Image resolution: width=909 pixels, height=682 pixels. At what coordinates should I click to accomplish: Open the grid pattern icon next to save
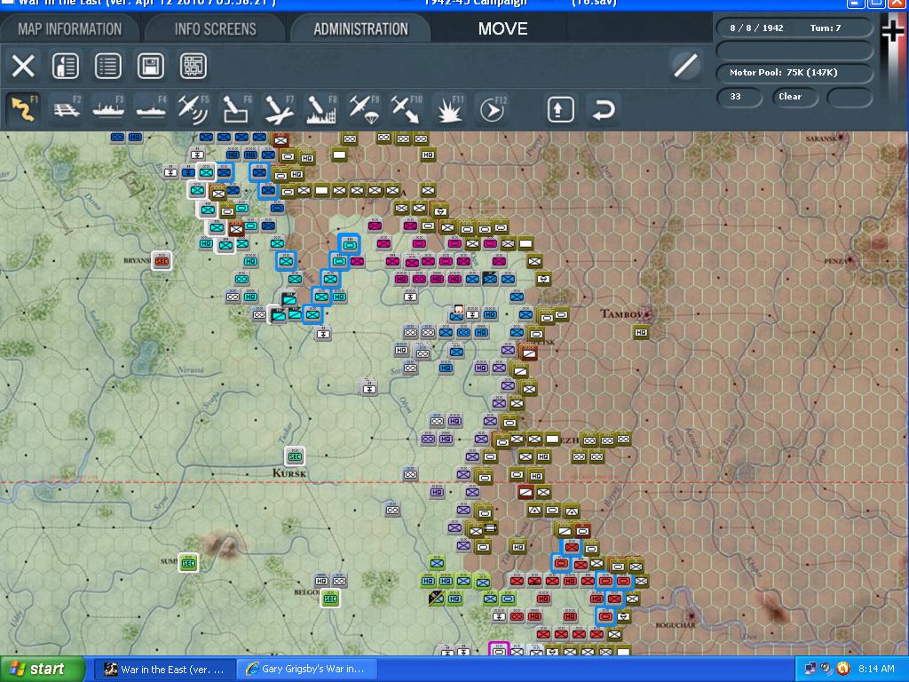point(194,66)
